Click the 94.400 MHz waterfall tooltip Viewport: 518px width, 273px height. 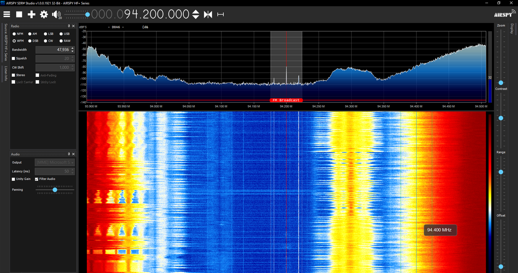(x=440, y=230)
